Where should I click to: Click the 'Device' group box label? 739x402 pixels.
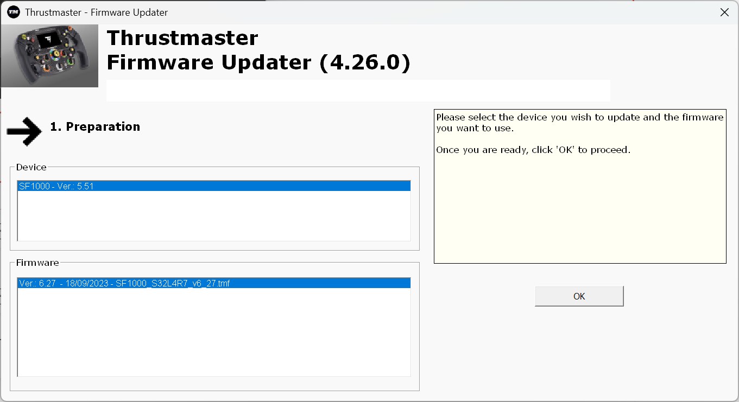pos(31,167)
